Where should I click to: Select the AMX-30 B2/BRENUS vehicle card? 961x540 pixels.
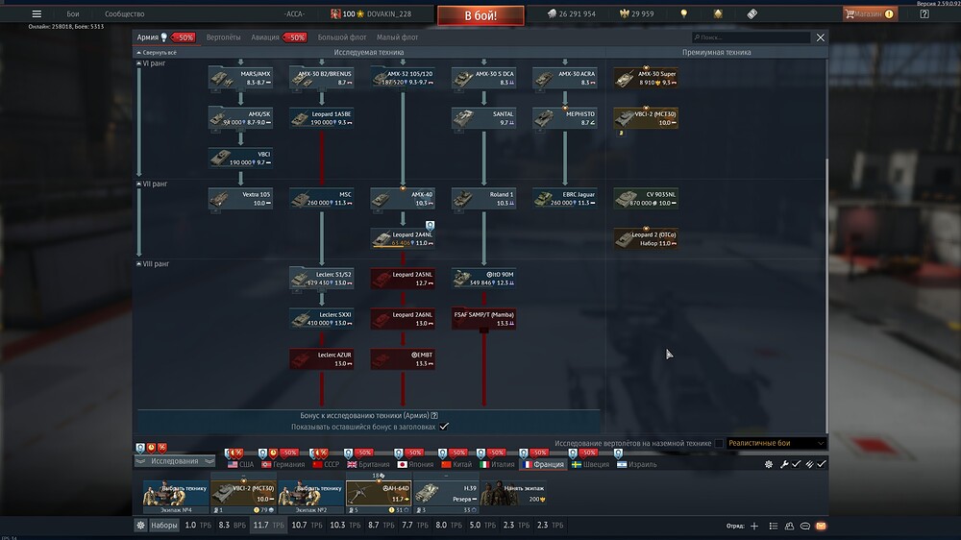[x=322, y=78]
